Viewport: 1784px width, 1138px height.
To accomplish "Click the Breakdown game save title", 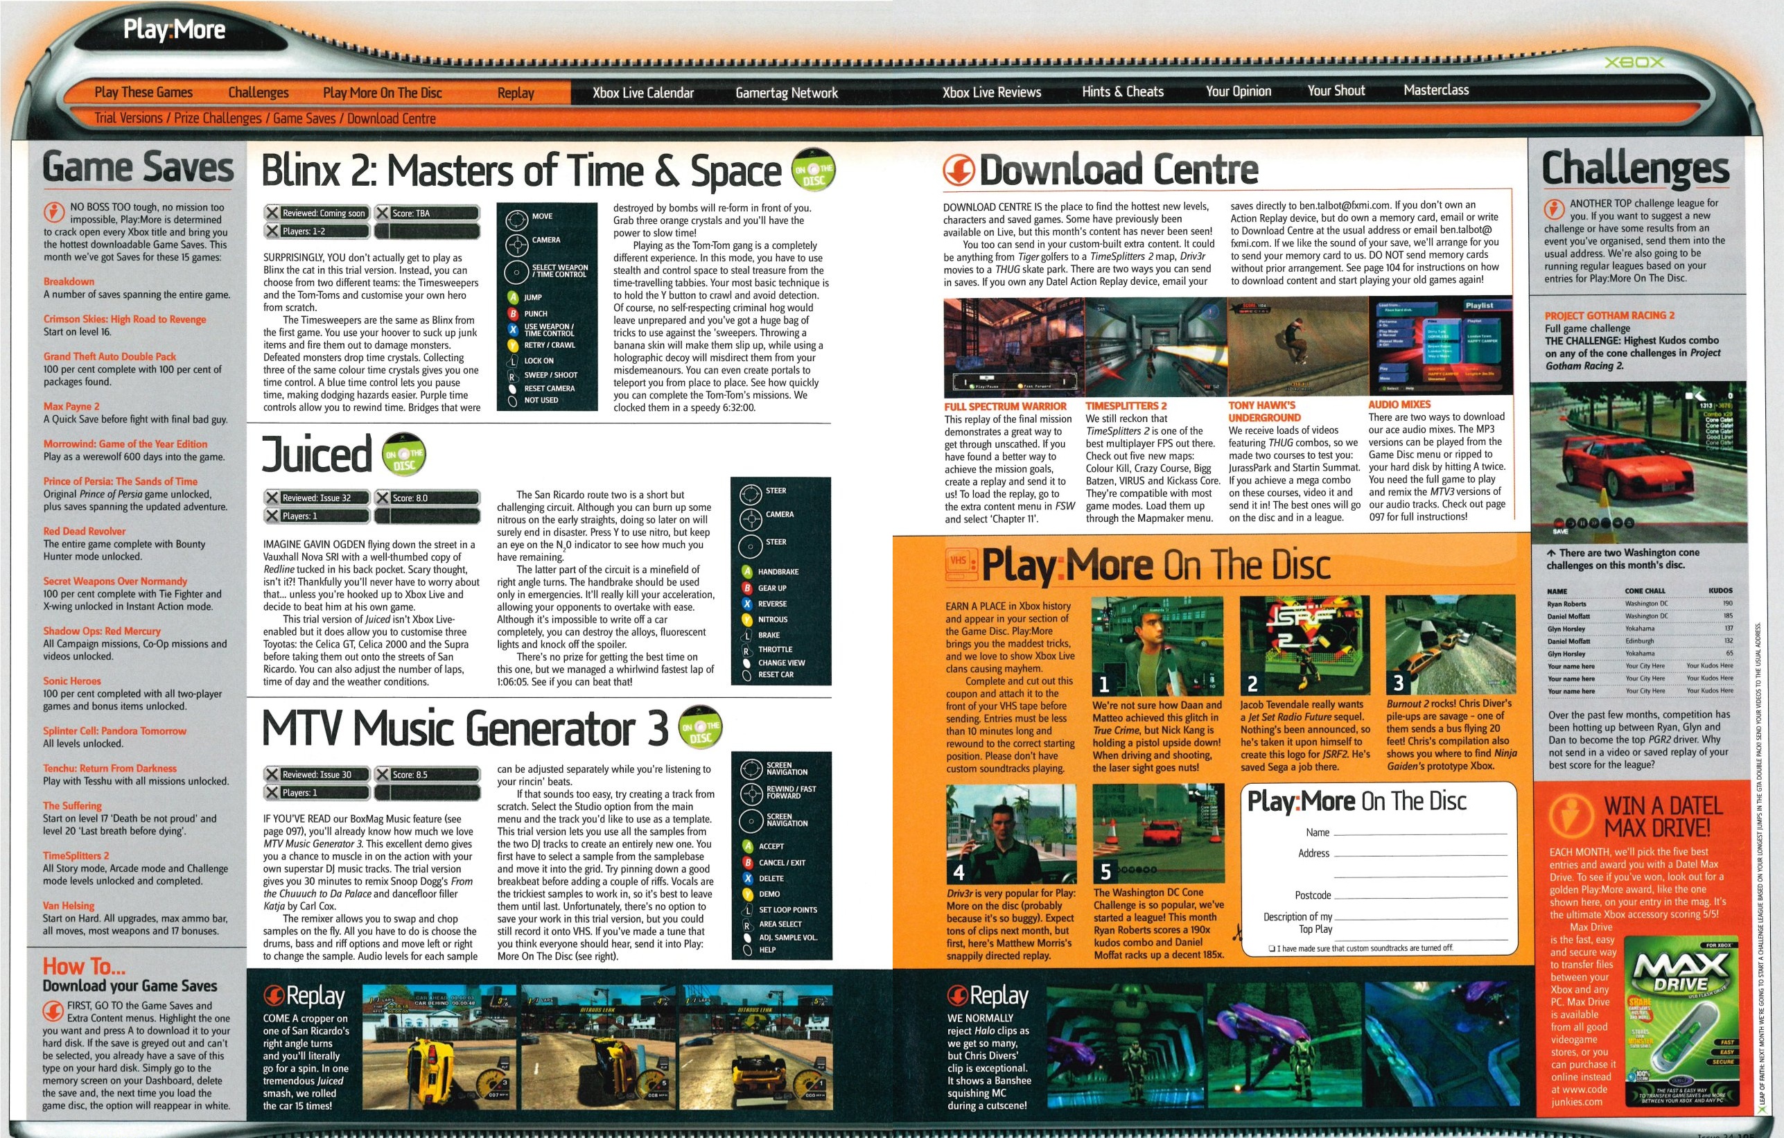I will [x=69, y=281].
